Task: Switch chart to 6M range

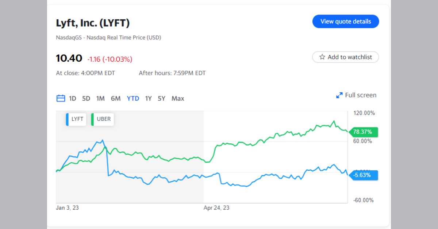Action: [x=116, y=98]
